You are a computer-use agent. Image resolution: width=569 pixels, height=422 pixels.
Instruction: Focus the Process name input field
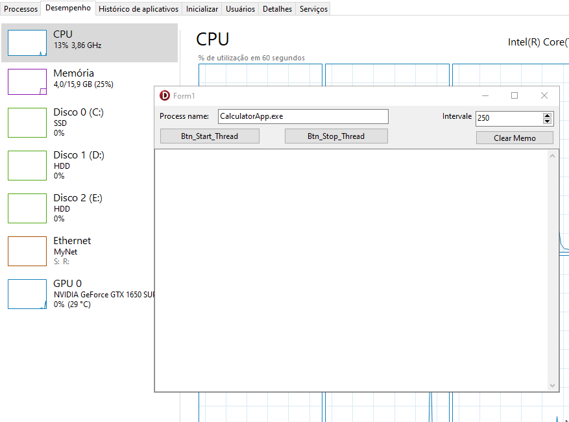click(x=302, y=117)
